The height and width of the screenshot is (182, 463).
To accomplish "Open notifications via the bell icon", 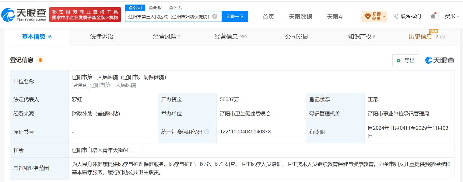I will click(433, 16).
